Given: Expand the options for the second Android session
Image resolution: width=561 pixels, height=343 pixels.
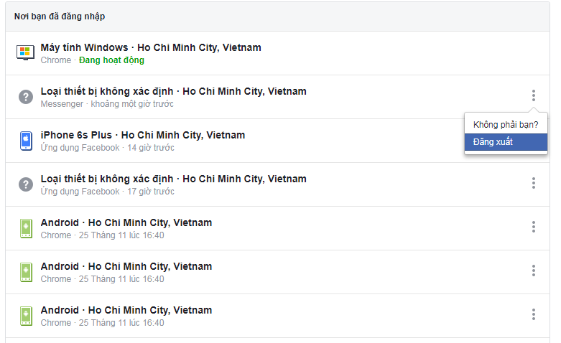Looking at the screenshot, I should 534,271.
